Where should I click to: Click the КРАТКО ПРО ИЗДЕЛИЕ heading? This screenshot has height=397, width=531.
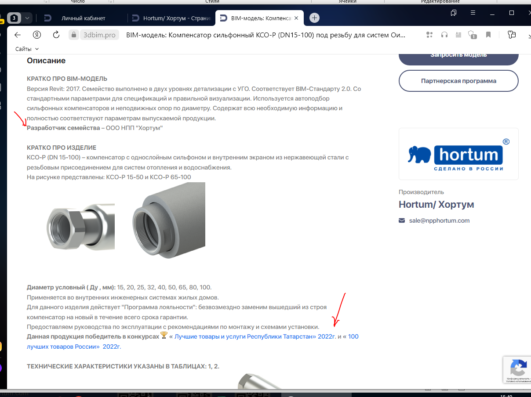[62, 148]
